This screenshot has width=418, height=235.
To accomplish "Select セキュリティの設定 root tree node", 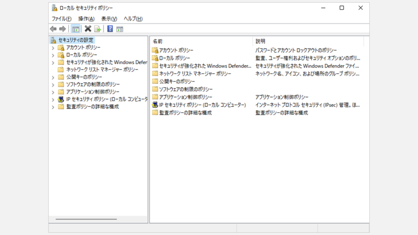I will (76, 40).
